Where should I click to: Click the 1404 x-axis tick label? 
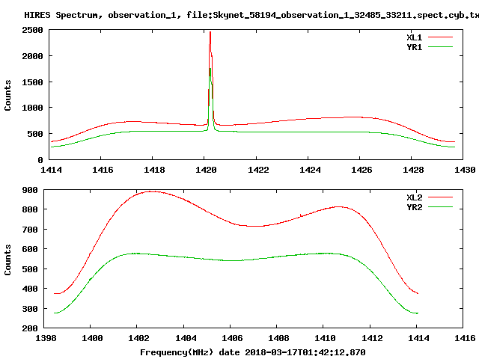pyautogui.click(x=186, y=338)
